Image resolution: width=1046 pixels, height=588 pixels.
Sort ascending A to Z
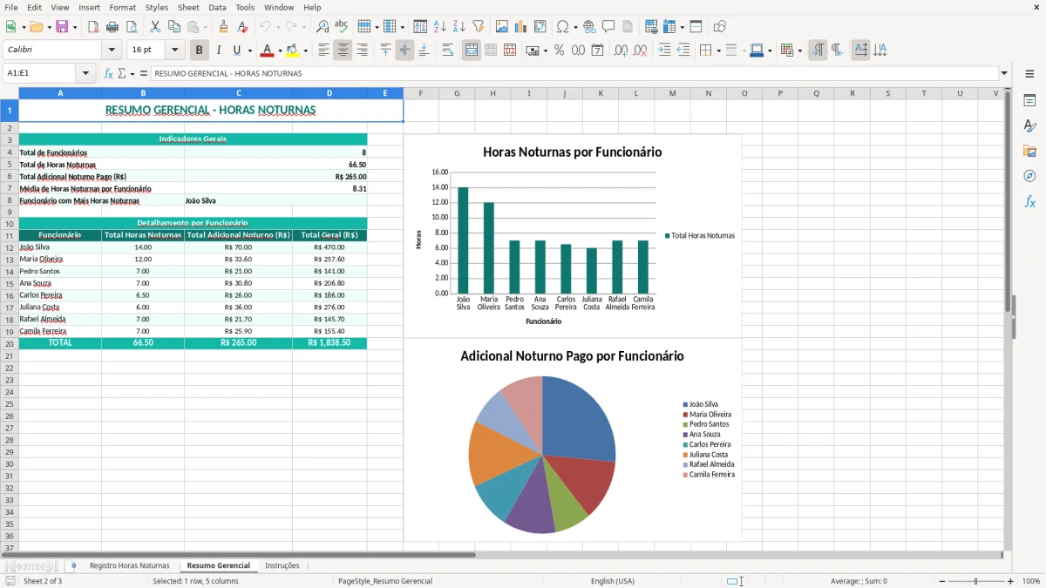point(440,27)
